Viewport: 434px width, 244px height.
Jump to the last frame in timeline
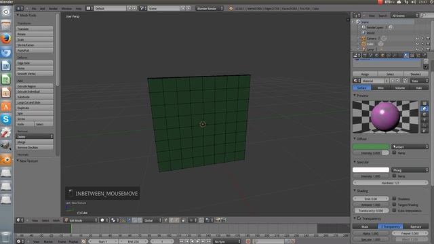point(209,241)
